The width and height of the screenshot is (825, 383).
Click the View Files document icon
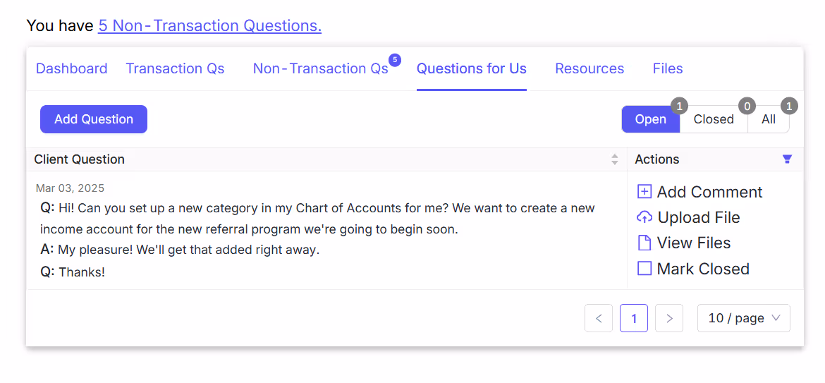click(x=644, y=243)
